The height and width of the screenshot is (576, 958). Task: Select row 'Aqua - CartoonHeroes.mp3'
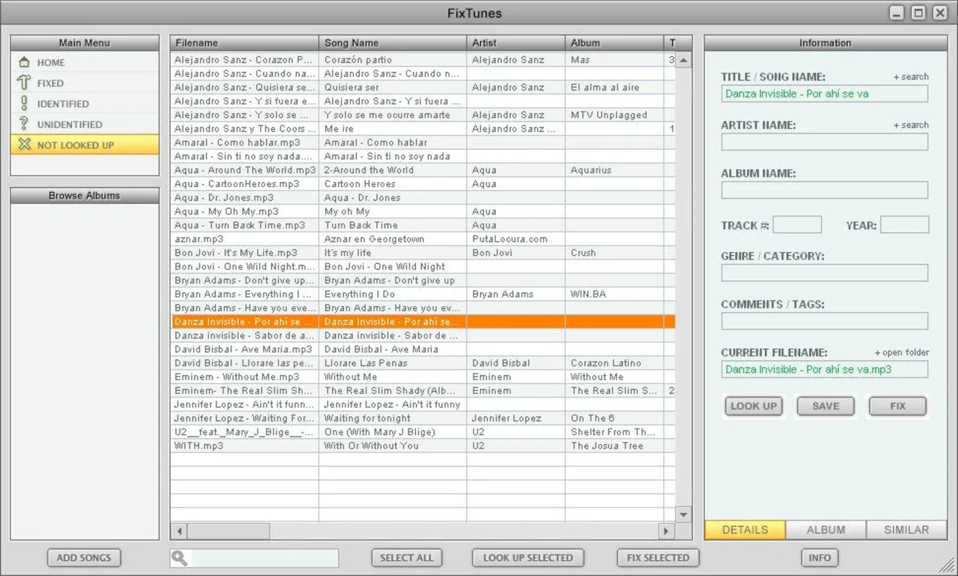(422, 184)
